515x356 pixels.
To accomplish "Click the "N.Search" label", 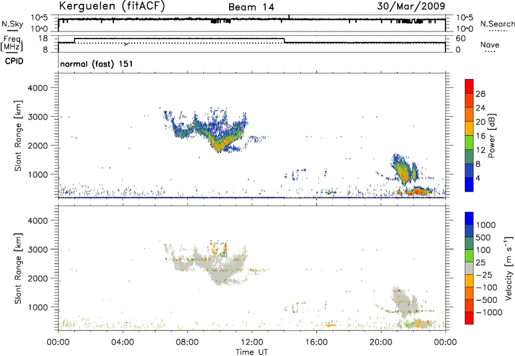I will tap(497, 24).
